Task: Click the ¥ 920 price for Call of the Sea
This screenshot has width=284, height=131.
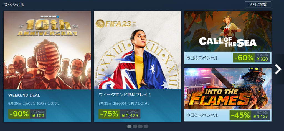Action: (x=263, y=60)
